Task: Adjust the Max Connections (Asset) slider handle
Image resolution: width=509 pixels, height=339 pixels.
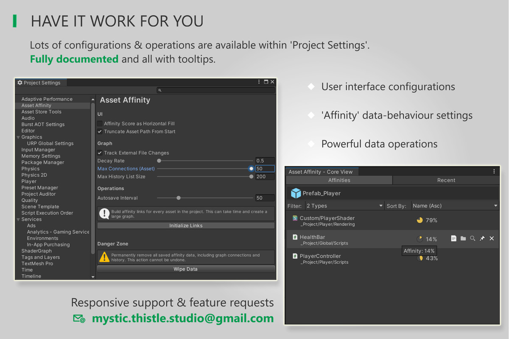Action: [x=251, y=169]
